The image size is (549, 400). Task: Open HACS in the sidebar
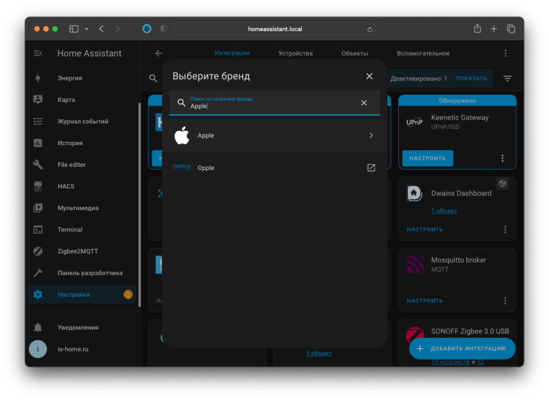[x=82, y=187]
